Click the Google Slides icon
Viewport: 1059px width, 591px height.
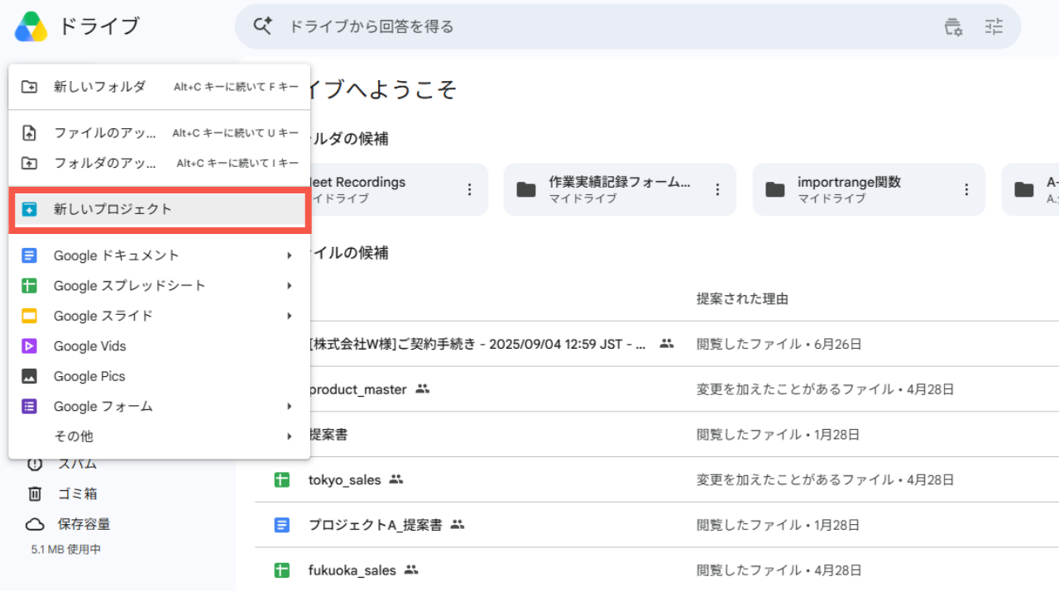coord(29,316)
